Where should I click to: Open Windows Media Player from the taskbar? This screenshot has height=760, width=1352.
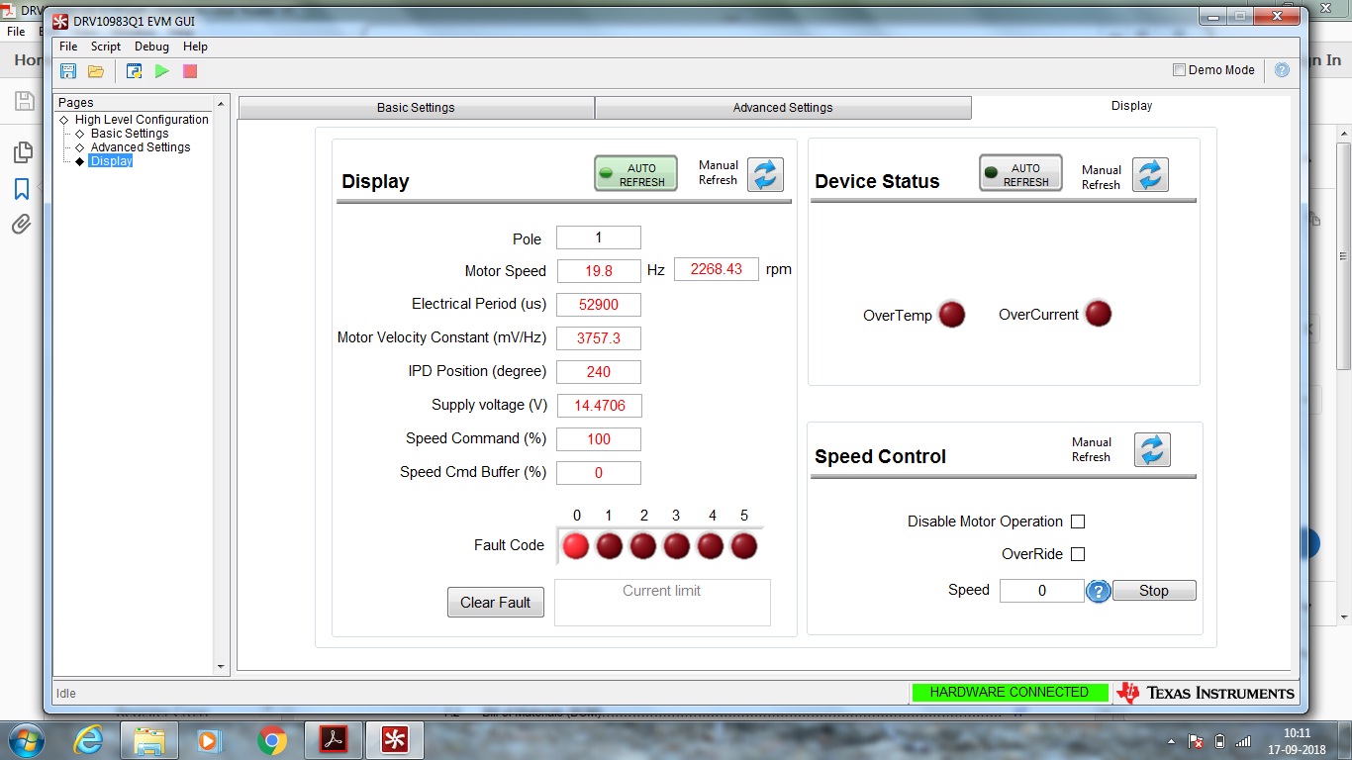[209, 740]
